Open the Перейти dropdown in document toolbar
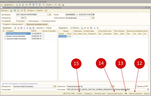 (x=40, y=11)
